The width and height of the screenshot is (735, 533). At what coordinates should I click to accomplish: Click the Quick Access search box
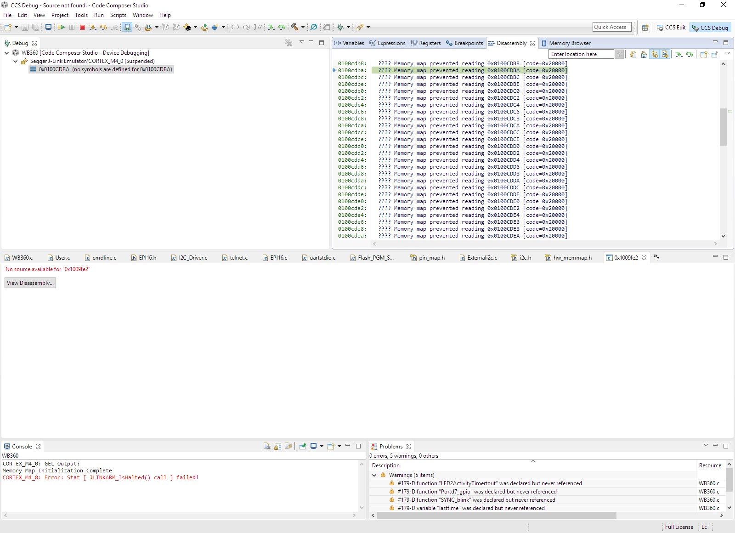click(x=612, y=27)
